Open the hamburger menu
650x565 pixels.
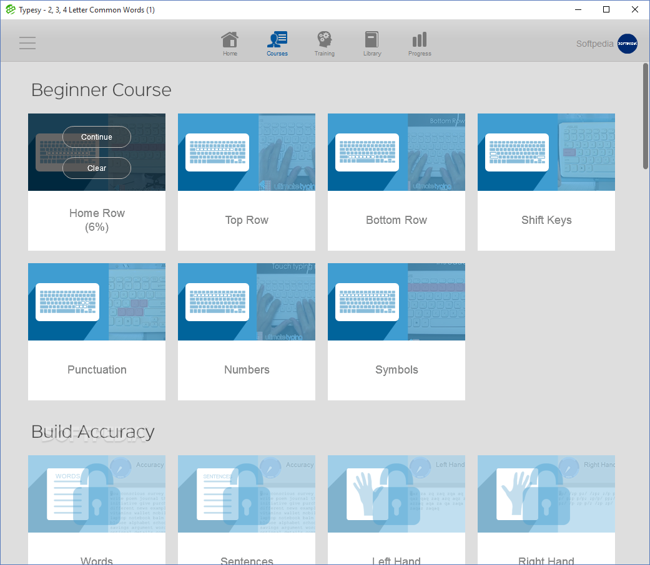tap(27, 42)
